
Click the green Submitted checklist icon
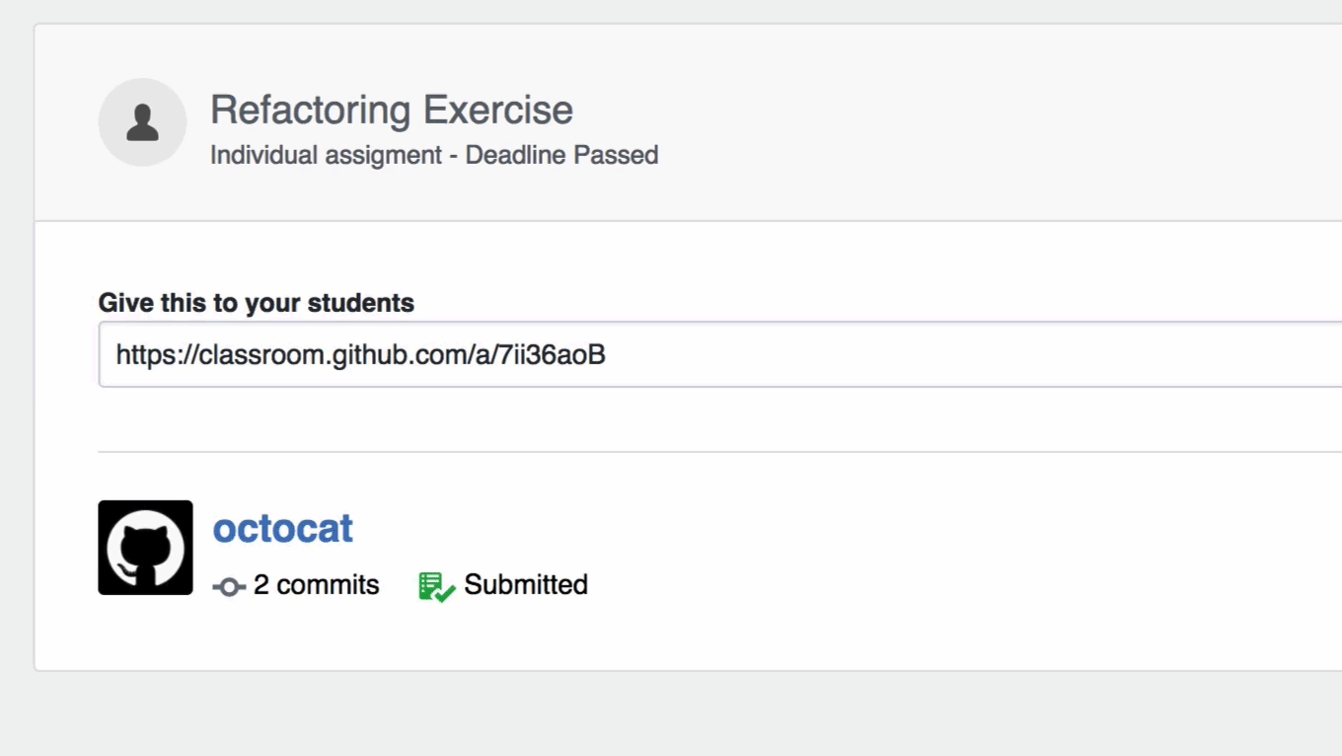point(435,586)
